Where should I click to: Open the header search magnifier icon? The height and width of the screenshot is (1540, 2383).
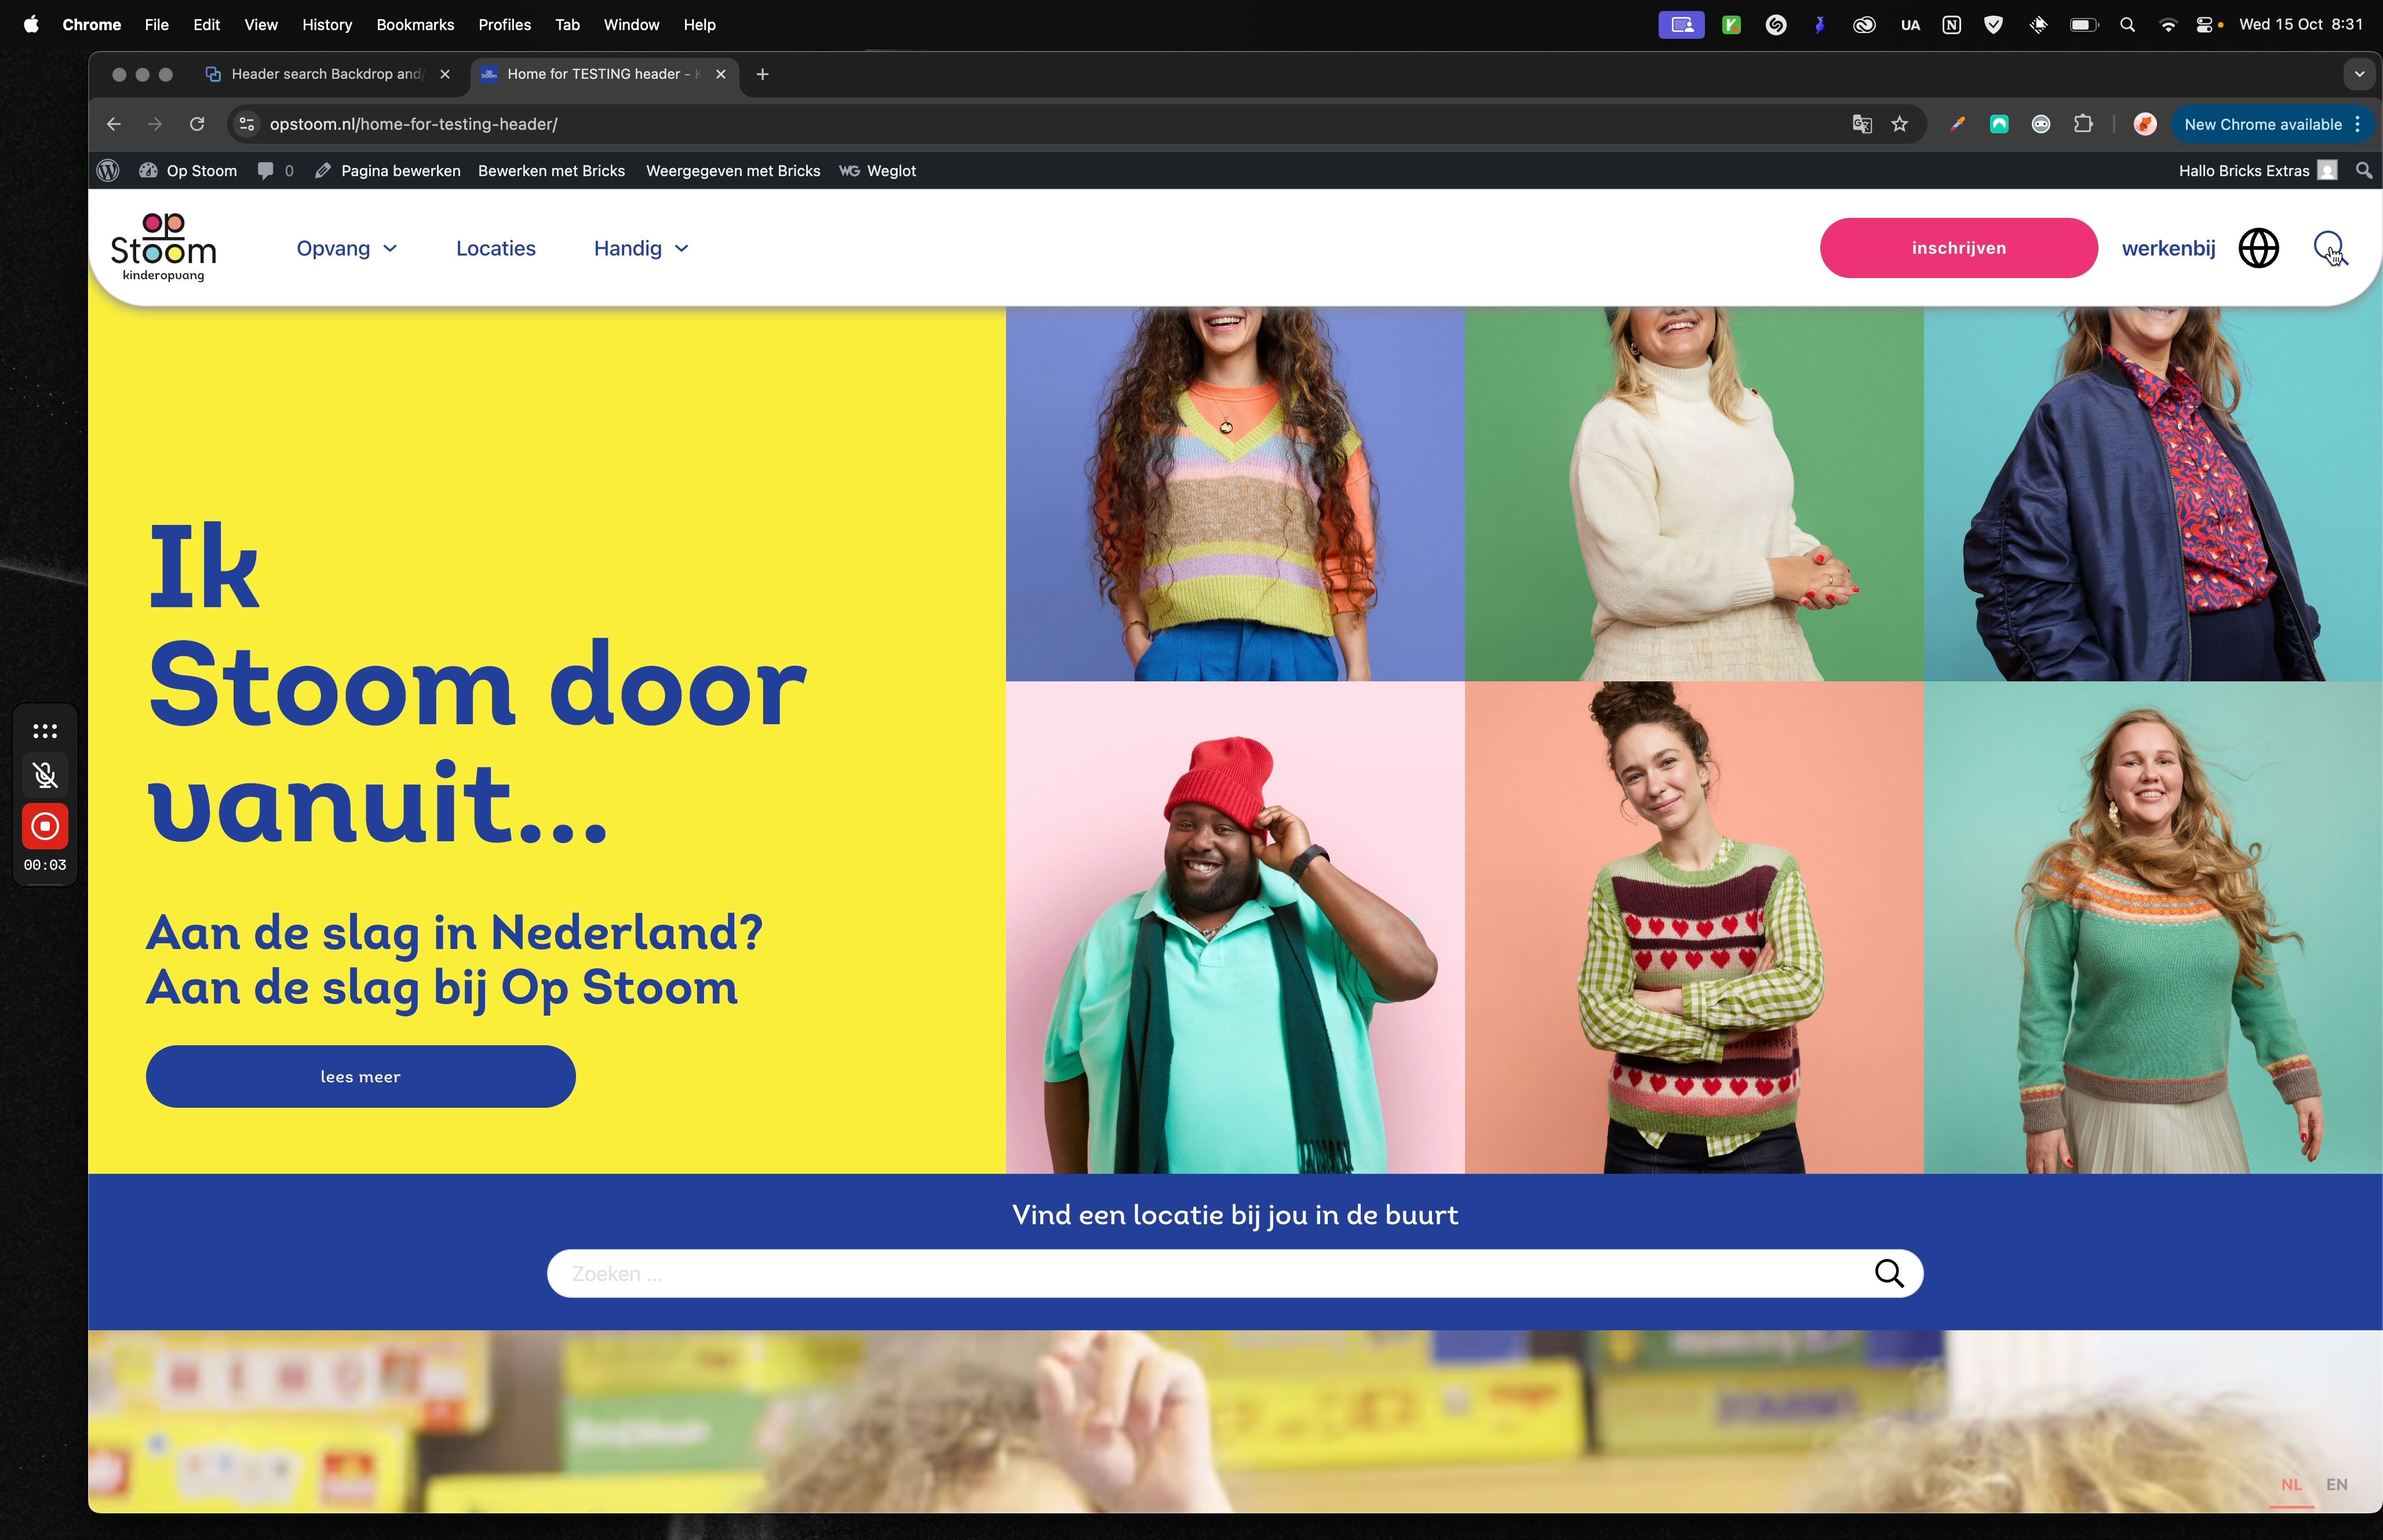point(2328,246)
